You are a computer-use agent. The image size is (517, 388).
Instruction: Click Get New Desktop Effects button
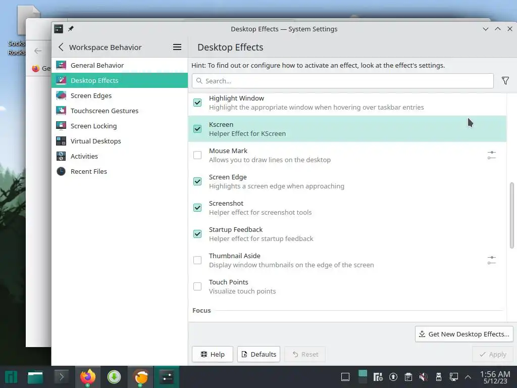(464, 334)
